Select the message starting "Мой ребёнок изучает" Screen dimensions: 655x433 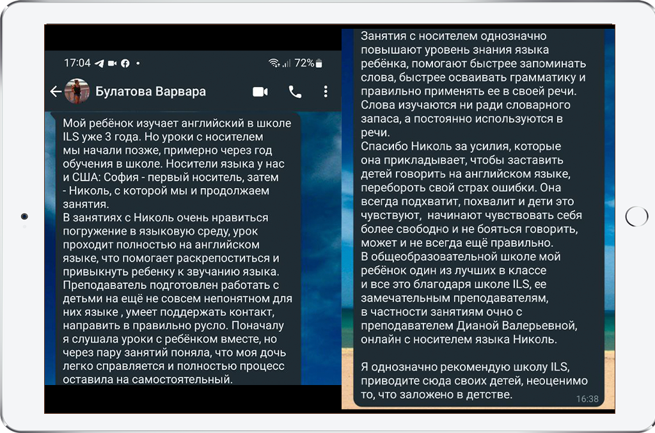(x=176, y=249)
